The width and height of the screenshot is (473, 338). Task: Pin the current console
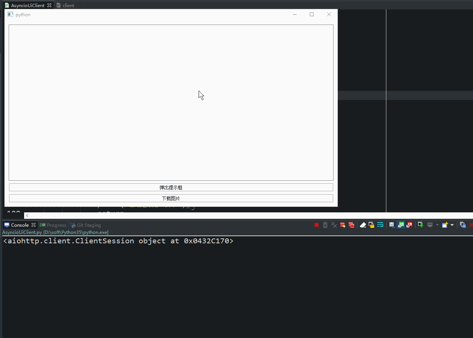(420, 224)
